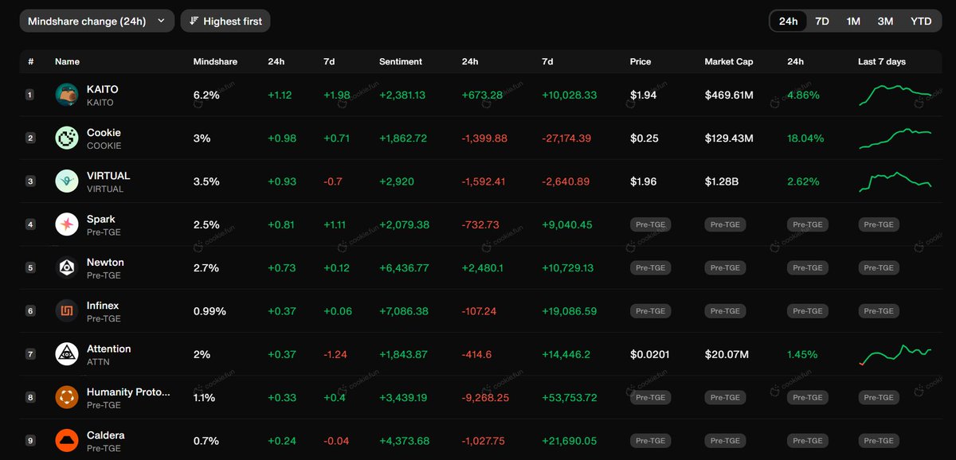Click the Humanity Proto... project name
This screenshot has height=460, width=956.
click(128, 392)
